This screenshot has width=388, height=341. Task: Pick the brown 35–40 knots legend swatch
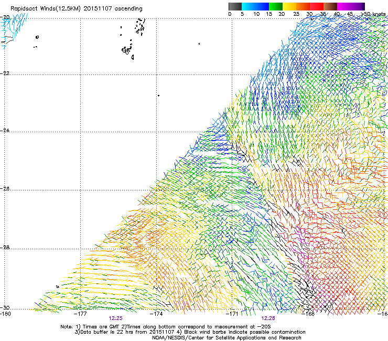pyautogui.click(x=330, y=6)
